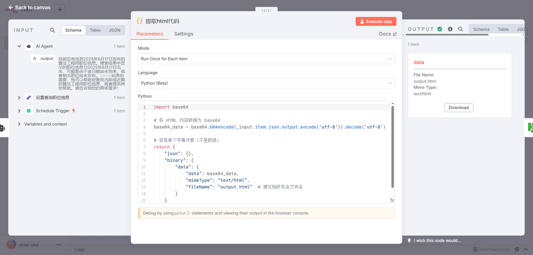Click line 1 import base64
The image size is (533, 255).
click(171, 107)
